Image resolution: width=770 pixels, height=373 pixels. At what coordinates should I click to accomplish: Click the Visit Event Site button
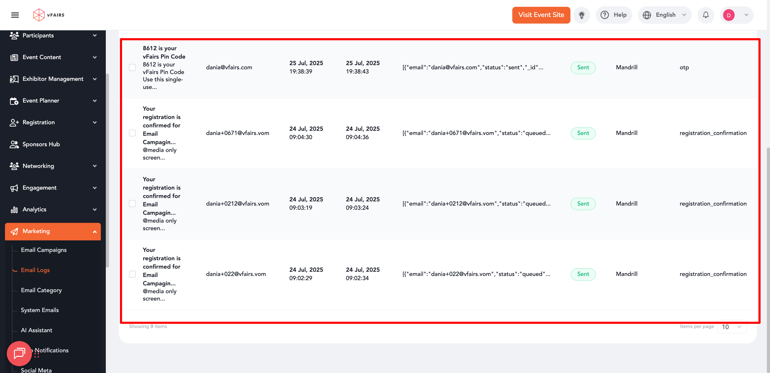(541, 15)
